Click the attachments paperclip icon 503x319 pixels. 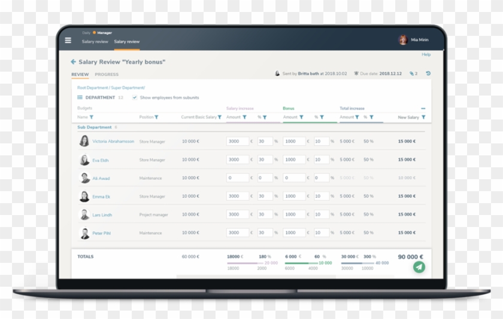tap(412, 73)
